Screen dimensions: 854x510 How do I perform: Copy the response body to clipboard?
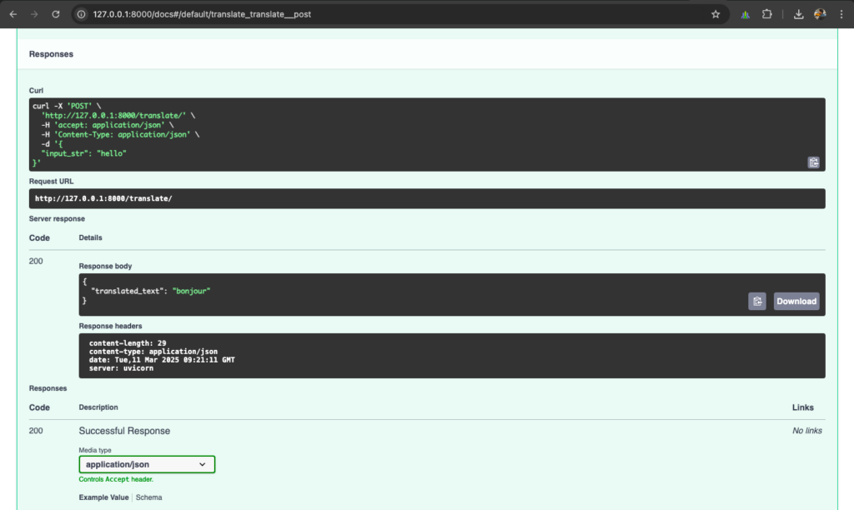coord(756,301)
